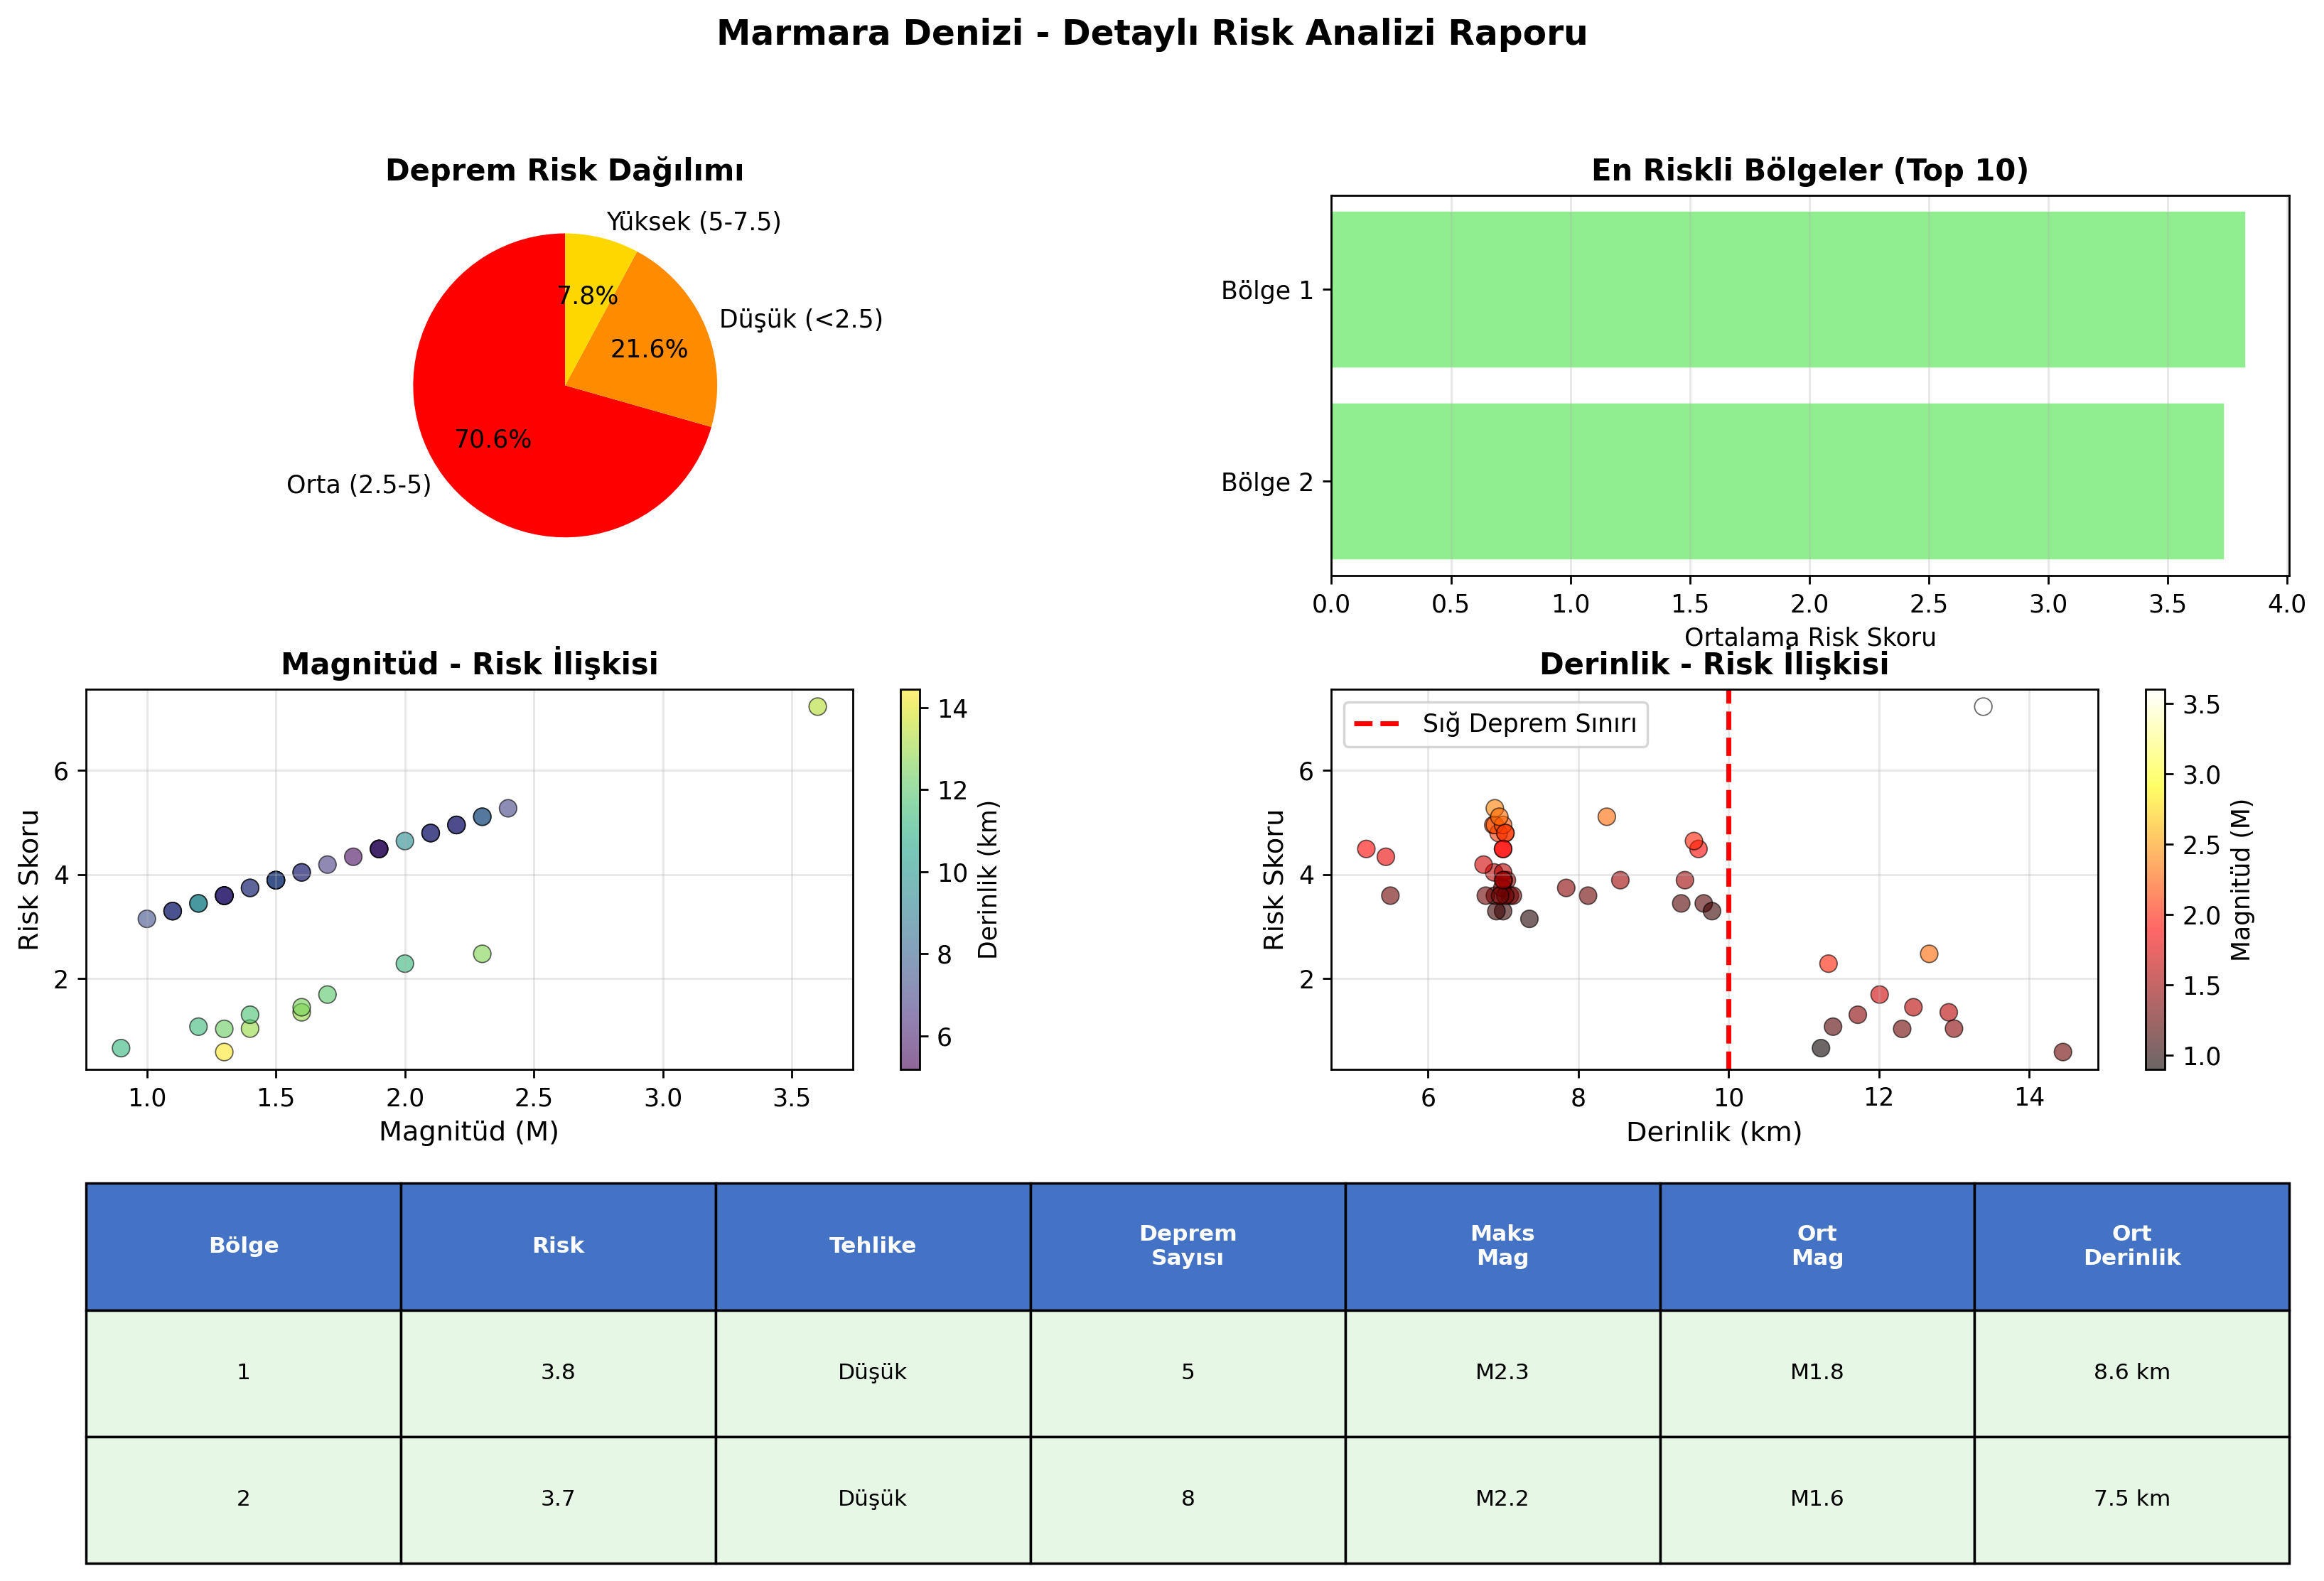Click the 'Tehlike' table header
The height and width of the screenshot is (1581, 2324).
point(873,1246)
